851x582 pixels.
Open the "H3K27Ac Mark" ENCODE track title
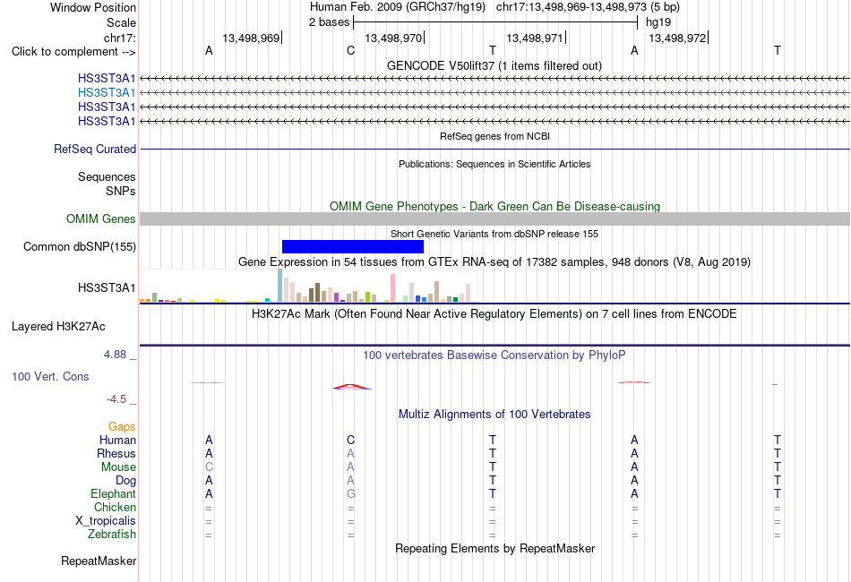coord(494,313)
